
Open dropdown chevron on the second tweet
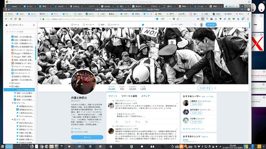[x=177, y=129]
